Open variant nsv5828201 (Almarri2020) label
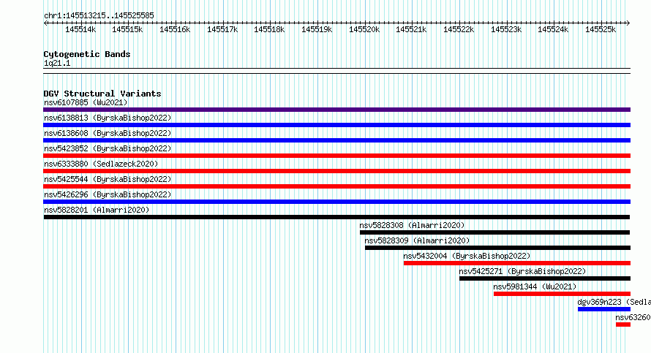 [97, 210]
